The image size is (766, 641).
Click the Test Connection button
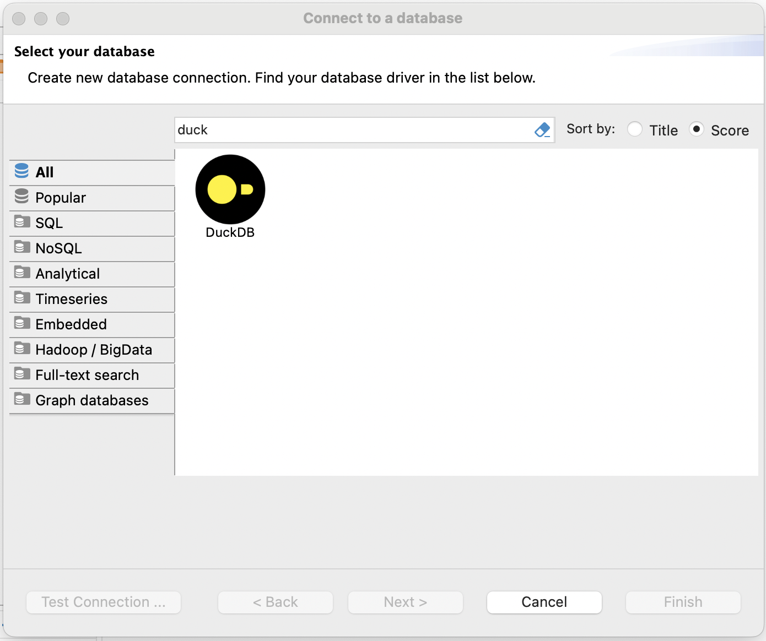coord(104,602)
